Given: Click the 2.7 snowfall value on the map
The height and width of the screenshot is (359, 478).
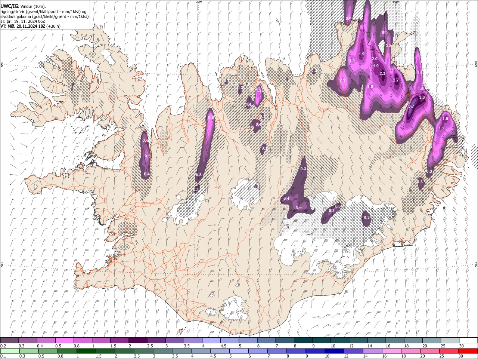Looking at the screenshot, I should [x=396, y=80].
